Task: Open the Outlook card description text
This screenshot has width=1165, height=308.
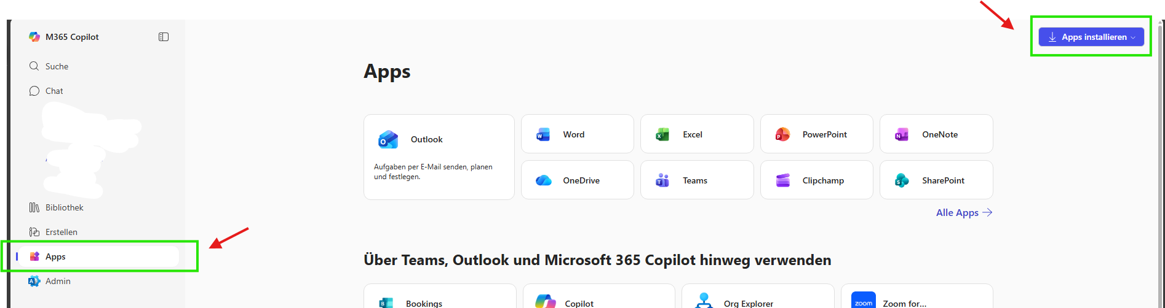Action: (x=433, y=172)
